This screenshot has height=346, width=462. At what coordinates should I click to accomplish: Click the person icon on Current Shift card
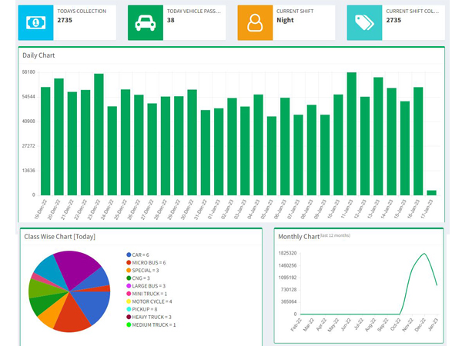point(255,22)
